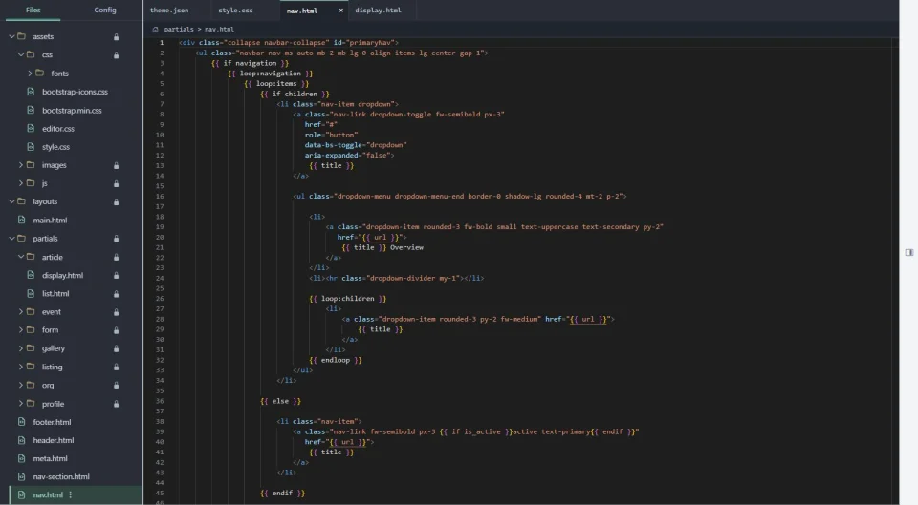Click the footer.html file icon
The height and width of the screenshot is (505, 918).
point(22,421)
